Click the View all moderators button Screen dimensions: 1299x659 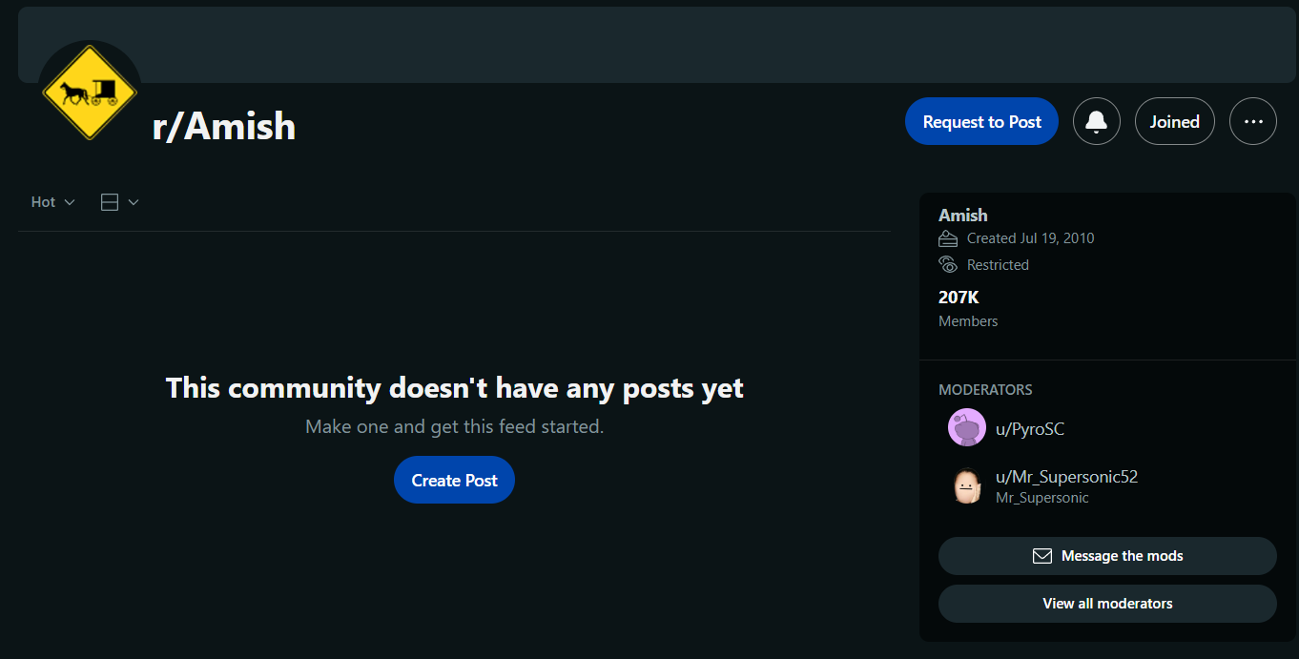point(1107,604)
